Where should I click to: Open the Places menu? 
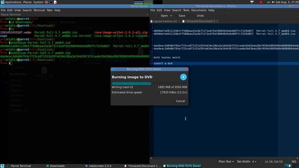point(27,2)
